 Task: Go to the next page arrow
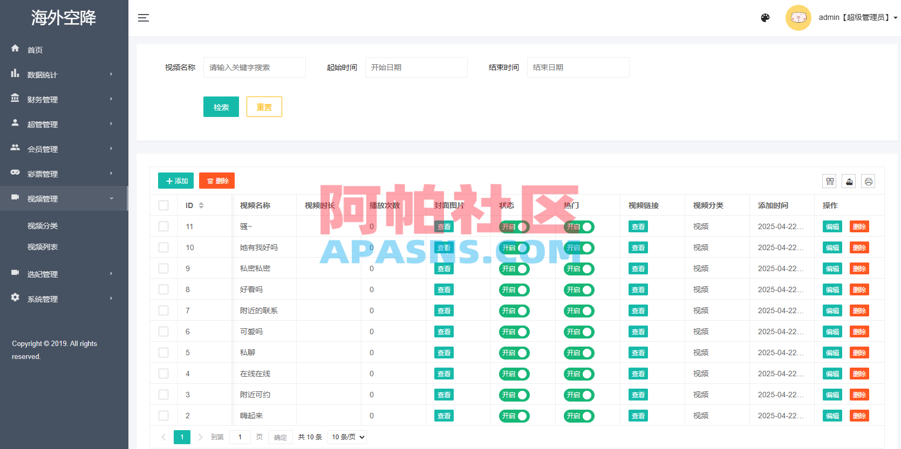(x=200, y=437)
